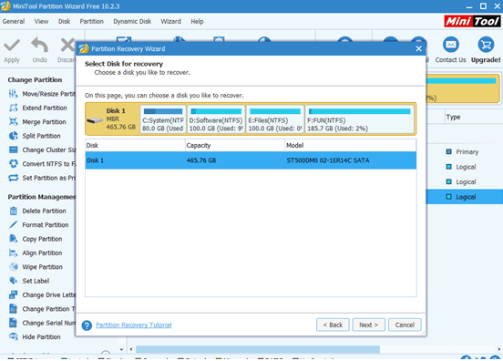Click the Undo arrow icon
503x361 pixels.
point(39,45)
